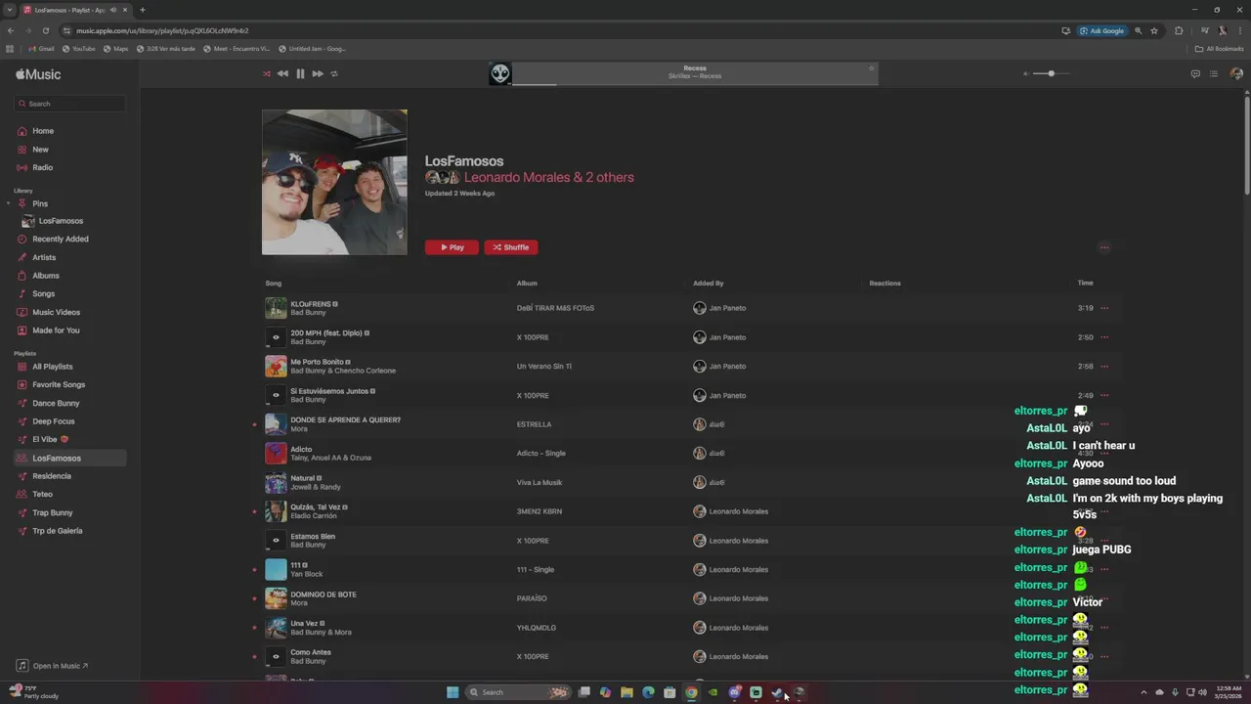Open the Maps bookmark

[x=115, y=49]
